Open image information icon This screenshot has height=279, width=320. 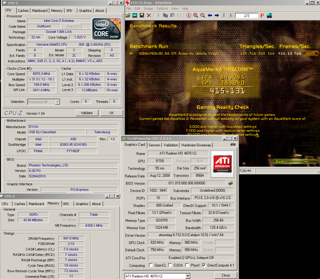pos(189,16)
